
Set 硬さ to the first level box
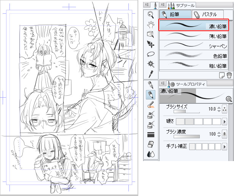[x=180, y=122]
